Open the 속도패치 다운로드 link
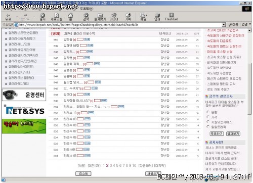The height and width of the screenshot is (183, 253). pyautogui.click(x=219, y=41)
